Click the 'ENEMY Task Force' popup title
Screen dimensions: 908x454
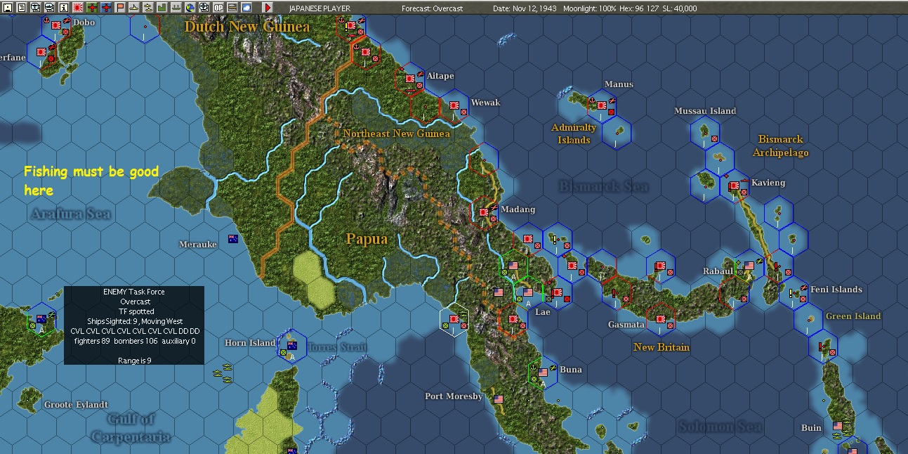(134, 292)
